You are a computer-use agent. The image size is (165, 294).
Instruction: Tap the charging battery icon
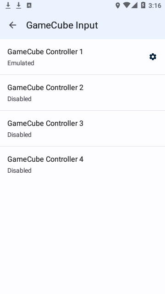tap(143, 5)
